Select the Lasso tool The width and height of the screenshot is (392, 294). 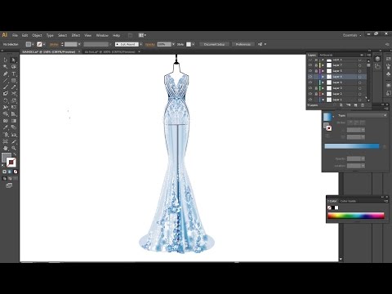14,67
